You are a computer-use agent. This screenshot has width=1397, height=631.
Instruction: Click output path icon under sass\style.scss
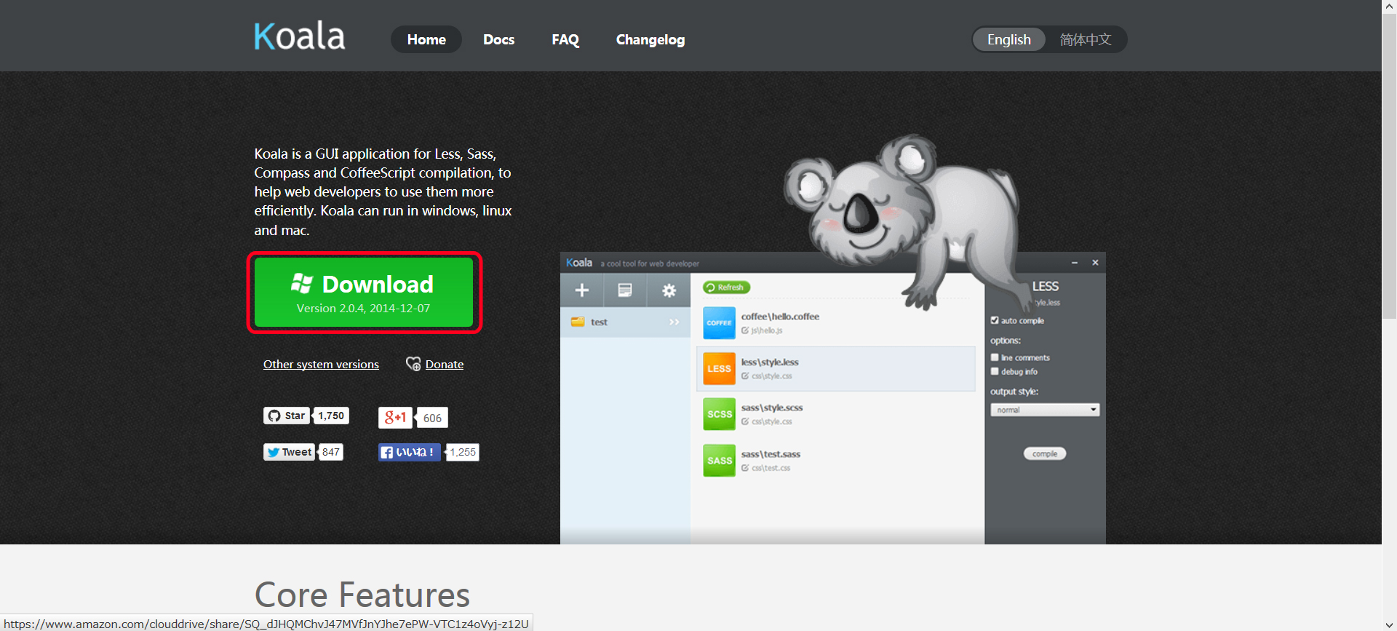[x=745, y=421]
